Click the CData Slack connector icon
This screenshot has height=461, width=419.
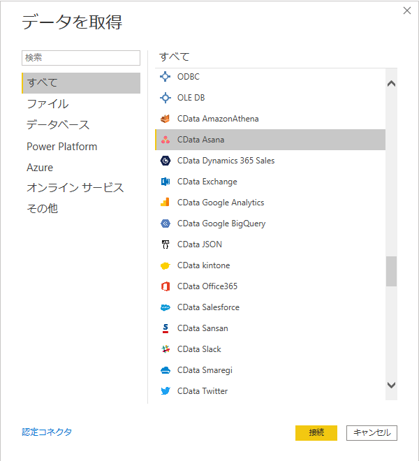point(166,349)
